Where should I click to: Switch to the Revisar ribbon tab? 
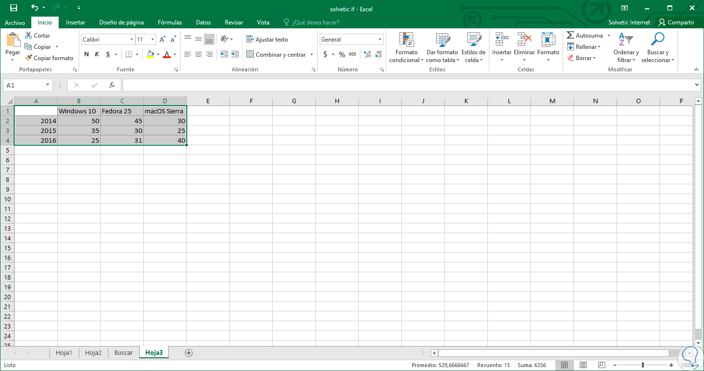click(234, 22)
